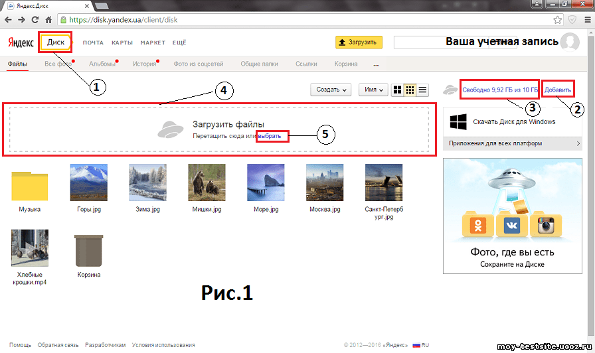Click the yellow Загрузить button
The width and height of the screenshot is (595, 353).
359,42
